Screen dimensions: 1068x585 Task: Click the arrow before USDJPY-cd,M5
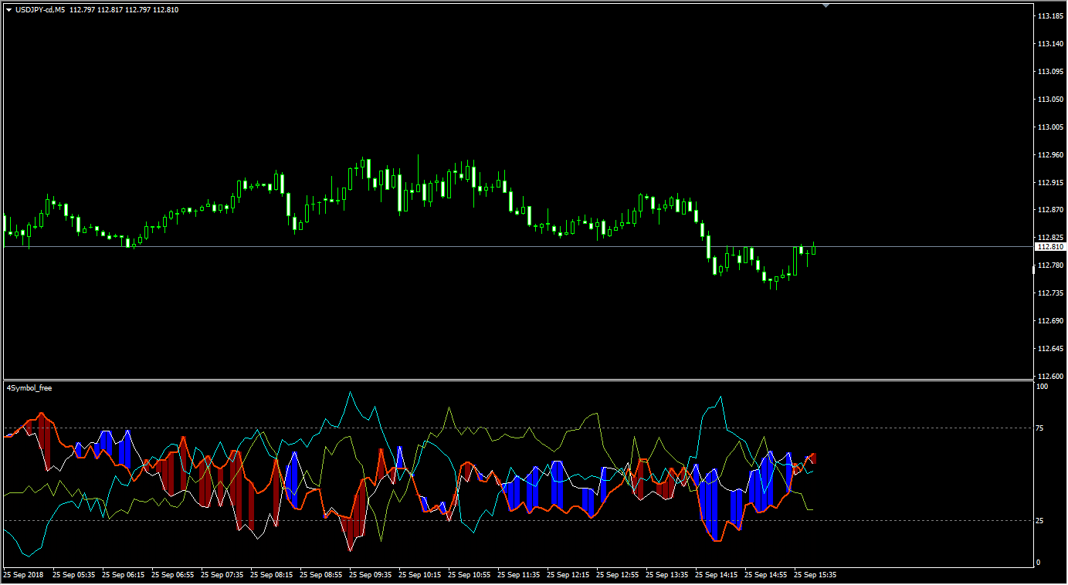click(x=9, y=10)
